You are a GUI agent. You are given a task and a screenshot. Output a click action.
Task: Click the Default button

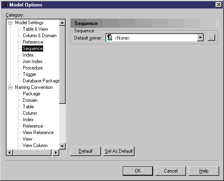point(85,151)
